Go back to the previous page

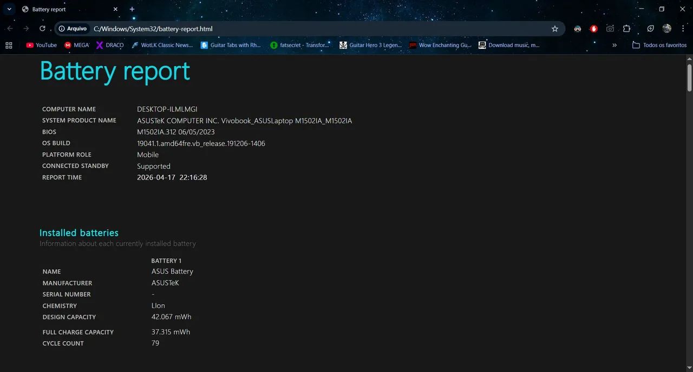(x=10, y=29)
